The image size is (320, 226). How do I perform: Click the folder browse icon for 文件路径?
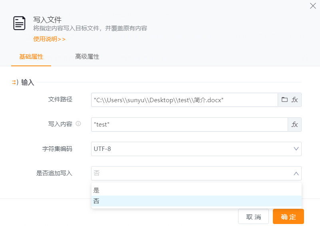click(x=284, y=100)
